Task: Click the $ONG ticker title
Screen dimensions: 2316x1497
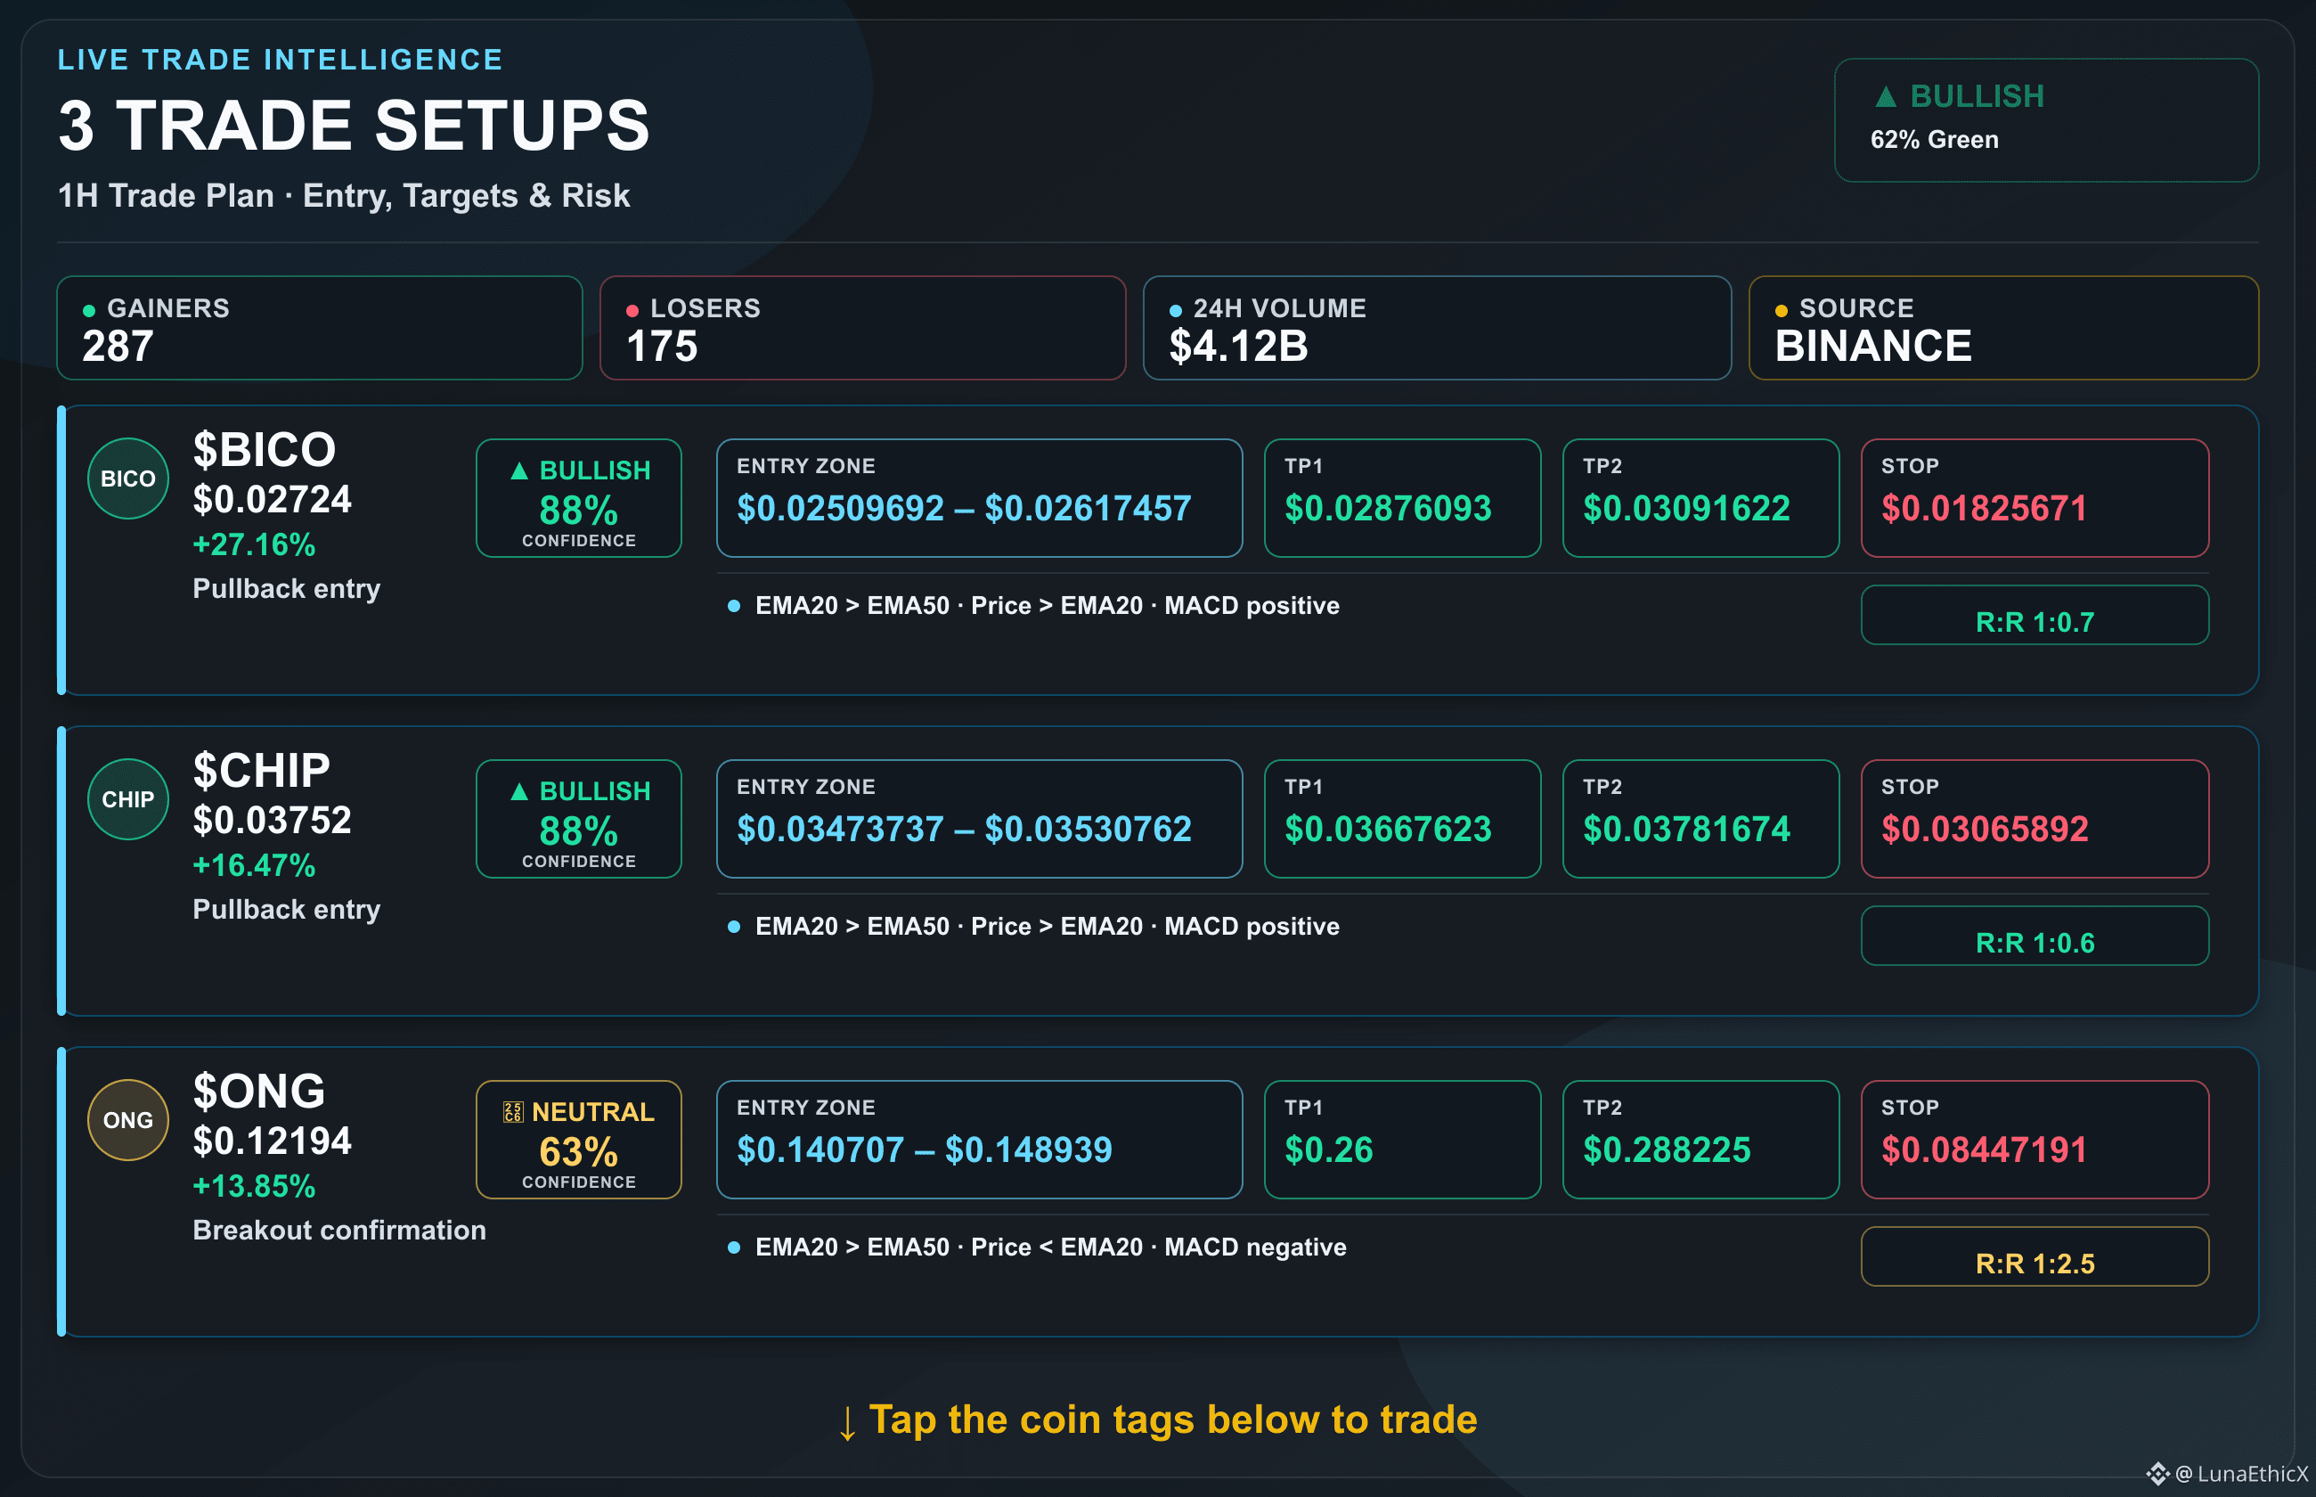Action: 258,1091
